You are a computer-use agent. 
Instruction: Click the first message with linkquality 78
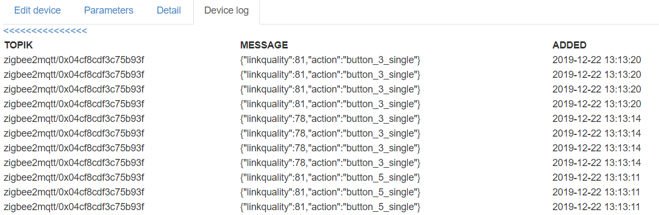pyautogui.click(x=330, y=119)
